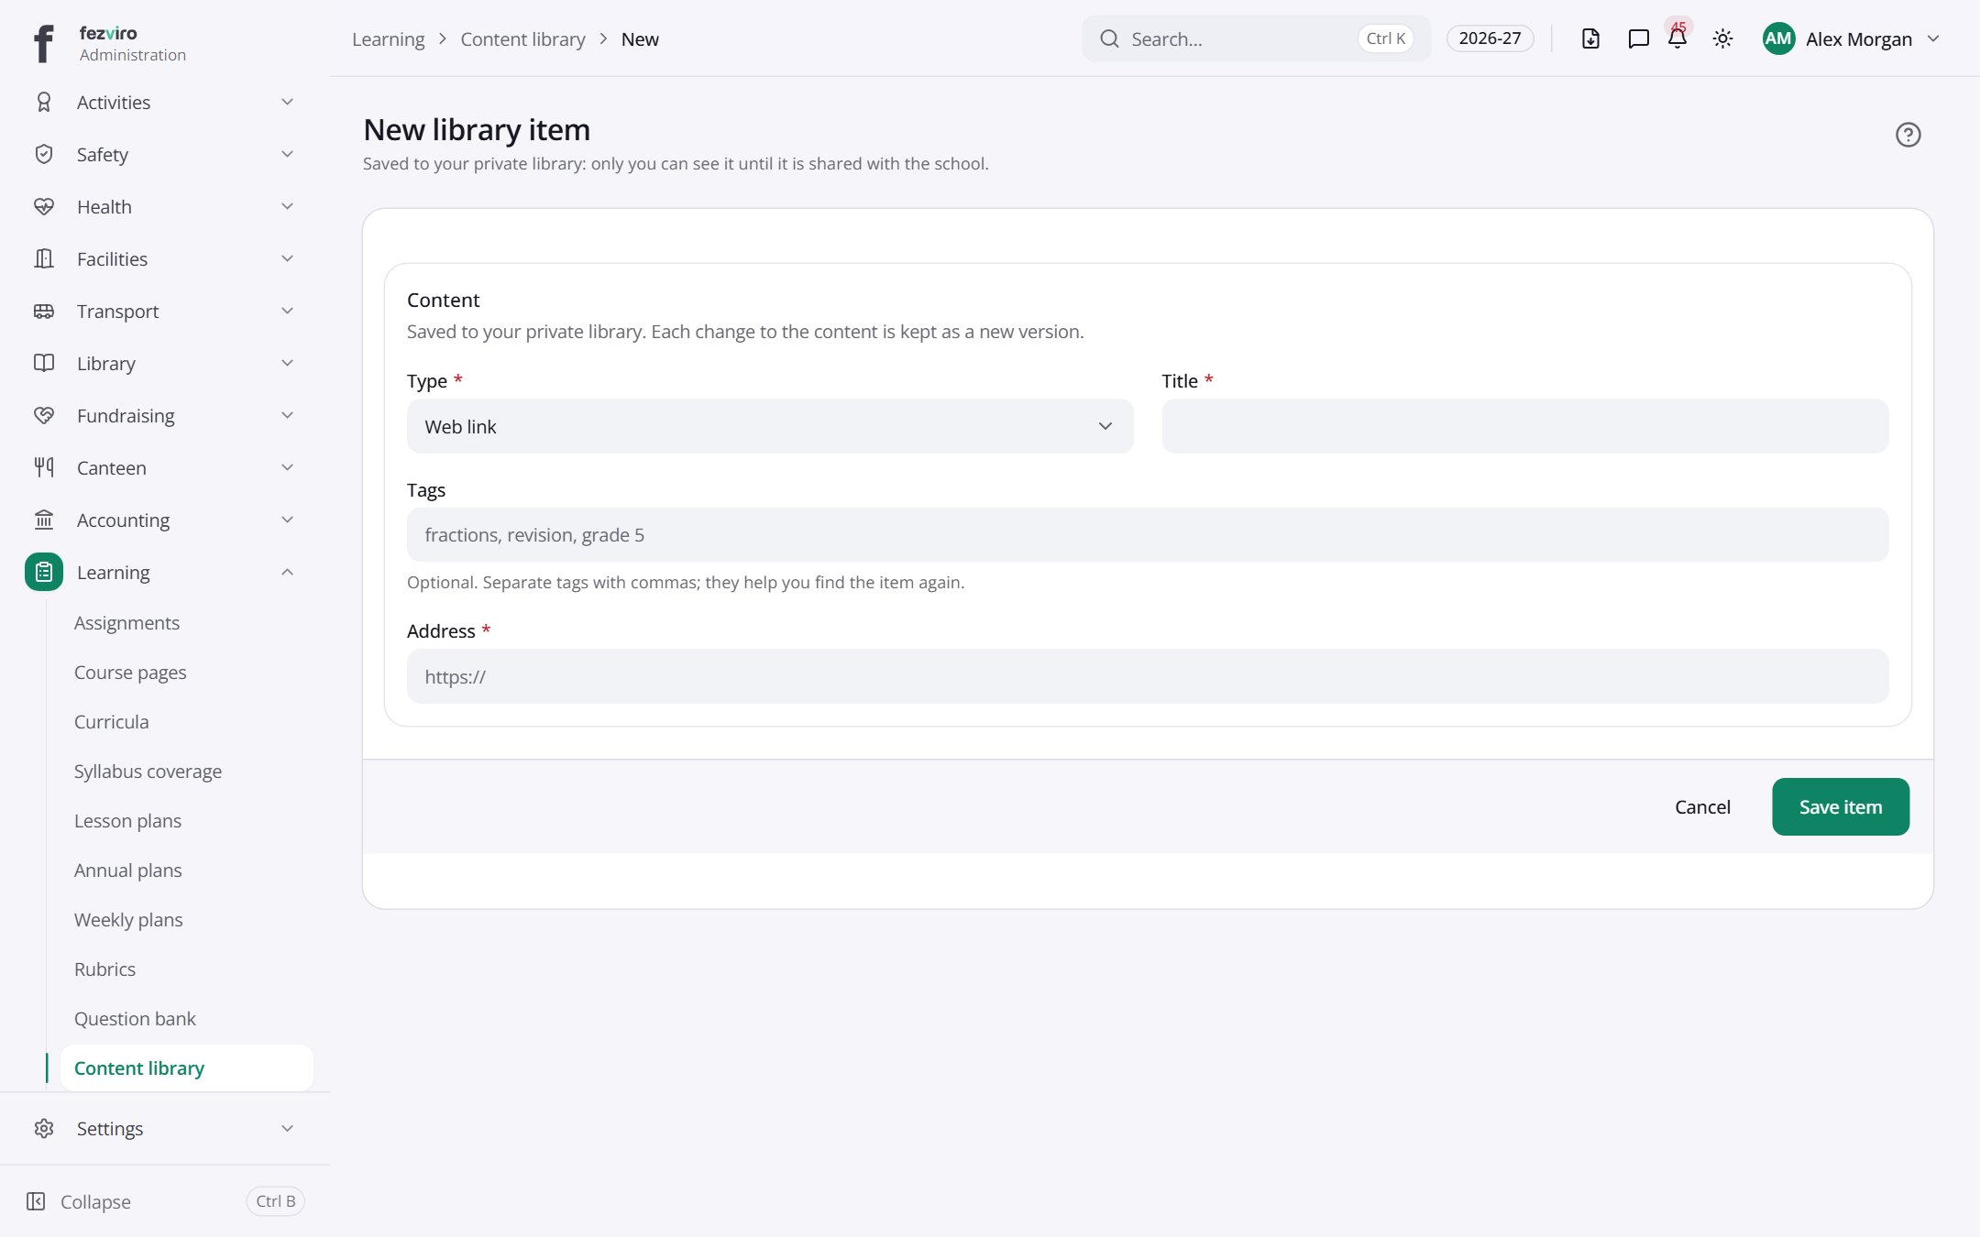This screenshot has height=1237, width=1980.
Task: Click the Settings gear icon
Action: (43, 1128)
